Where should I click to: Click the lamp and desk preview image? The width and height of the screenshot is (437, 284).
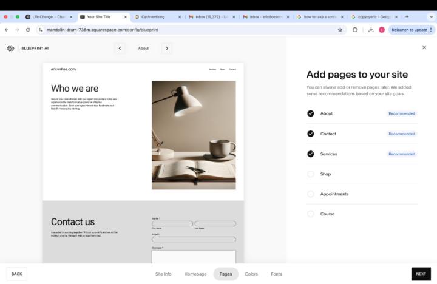(x=194, y=135)
